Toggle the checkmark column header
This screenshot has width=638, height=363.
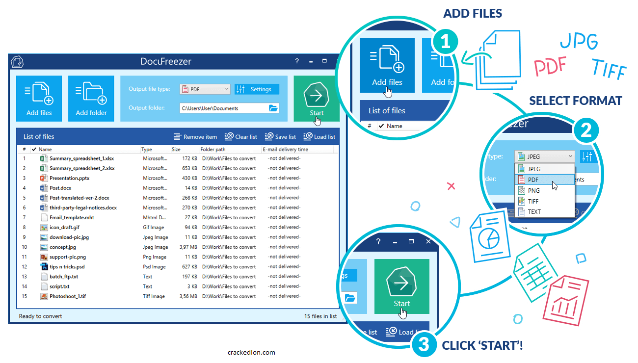coord(34,149)
